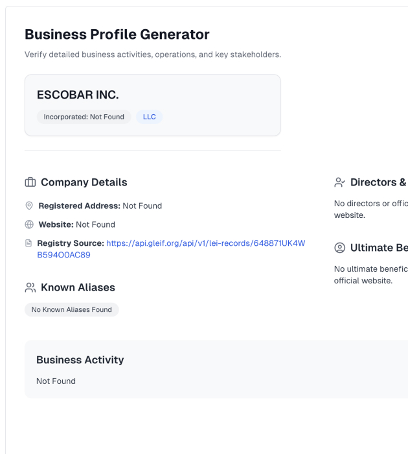Click the profile circle icon beside Ultimate Beneficial
The height and width of the screenshot is (454, 408).
coord(339,248)
